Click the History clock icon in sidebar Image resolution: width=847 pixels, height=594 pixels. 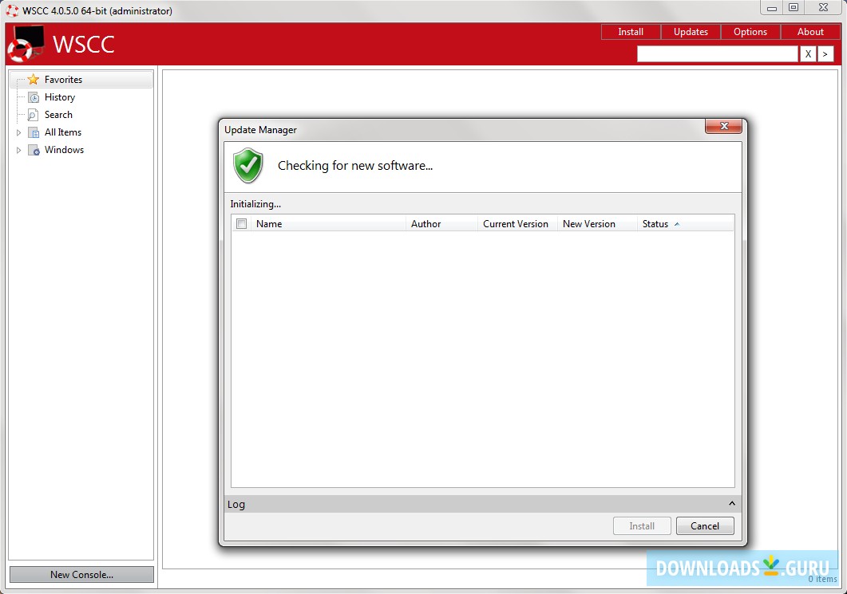33,96
